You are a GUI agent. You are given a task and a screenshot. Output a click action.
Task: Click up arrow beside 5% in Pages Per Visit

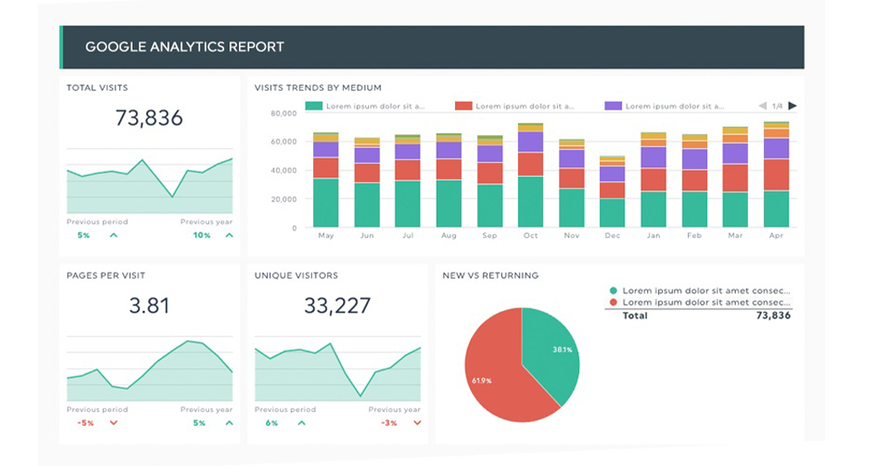point(229,423)
